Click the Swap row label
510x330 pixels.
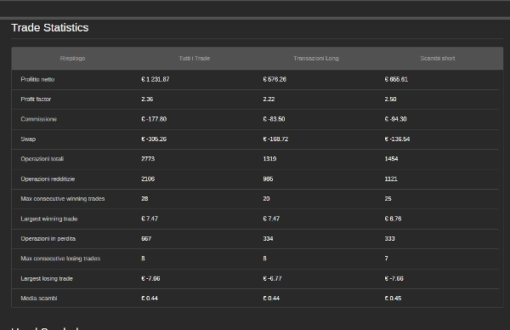[28, 139]
